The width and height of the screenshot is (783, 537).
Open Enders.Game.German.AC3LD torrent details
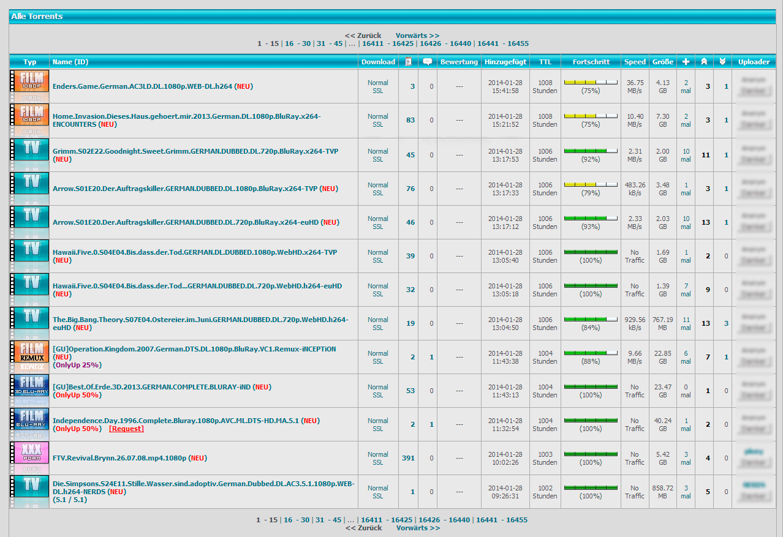142,86
